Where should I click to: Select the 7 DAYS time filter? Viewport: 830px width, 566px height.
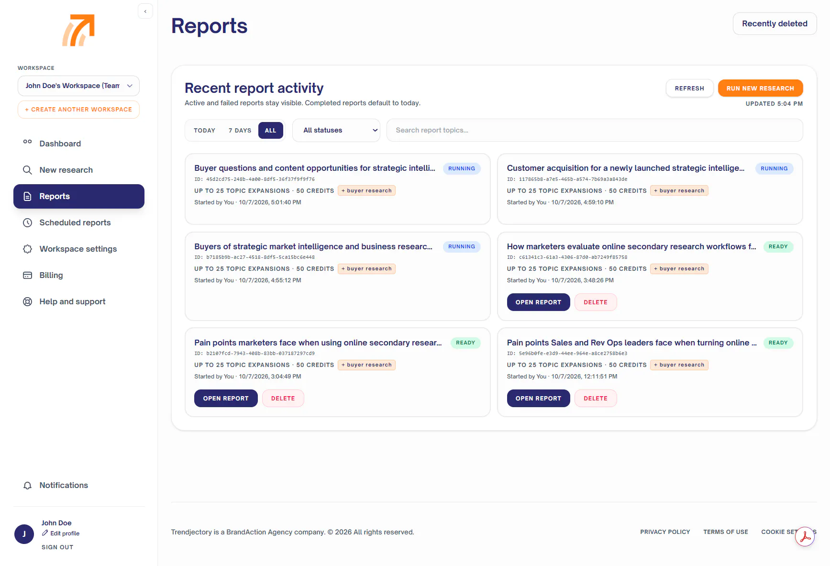tap(240, 131)
